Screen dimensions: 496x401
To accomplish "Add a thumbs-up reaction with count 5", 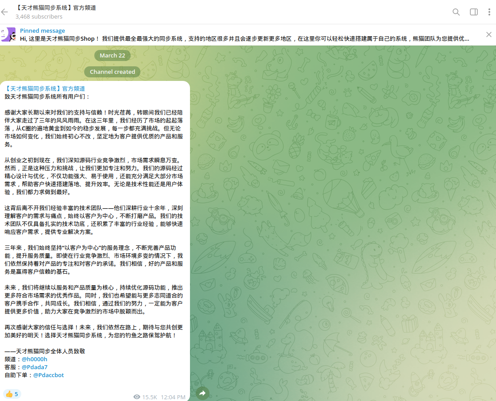I will coord(12,394).
